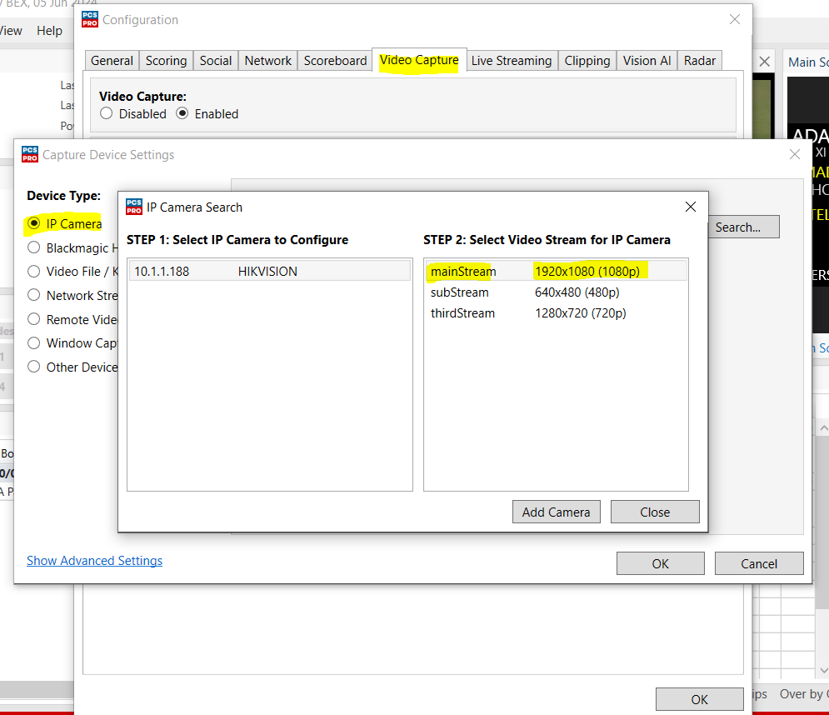Viewport: 829px width, 715px height.
Task: Click the Add Camera button
Action: click(x=556, y=512)
